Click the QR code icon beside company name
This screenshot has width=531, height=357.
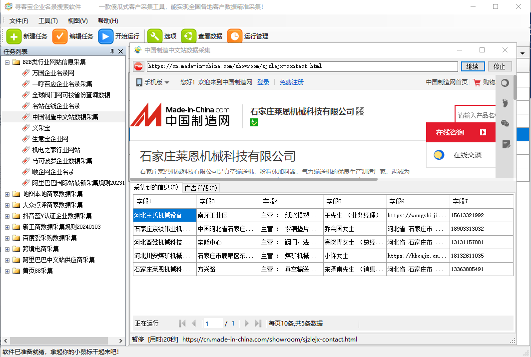tap(360, 111)
